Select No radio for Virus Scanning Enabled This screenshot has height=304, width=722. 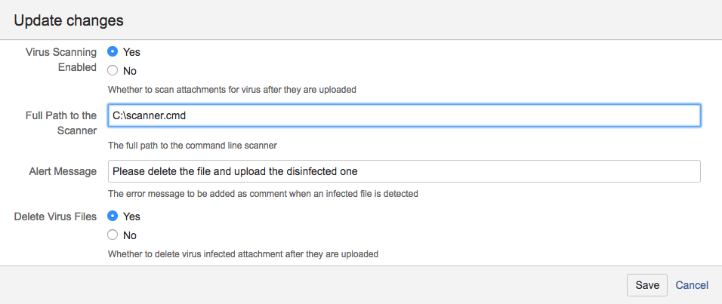tap(113, 71)
